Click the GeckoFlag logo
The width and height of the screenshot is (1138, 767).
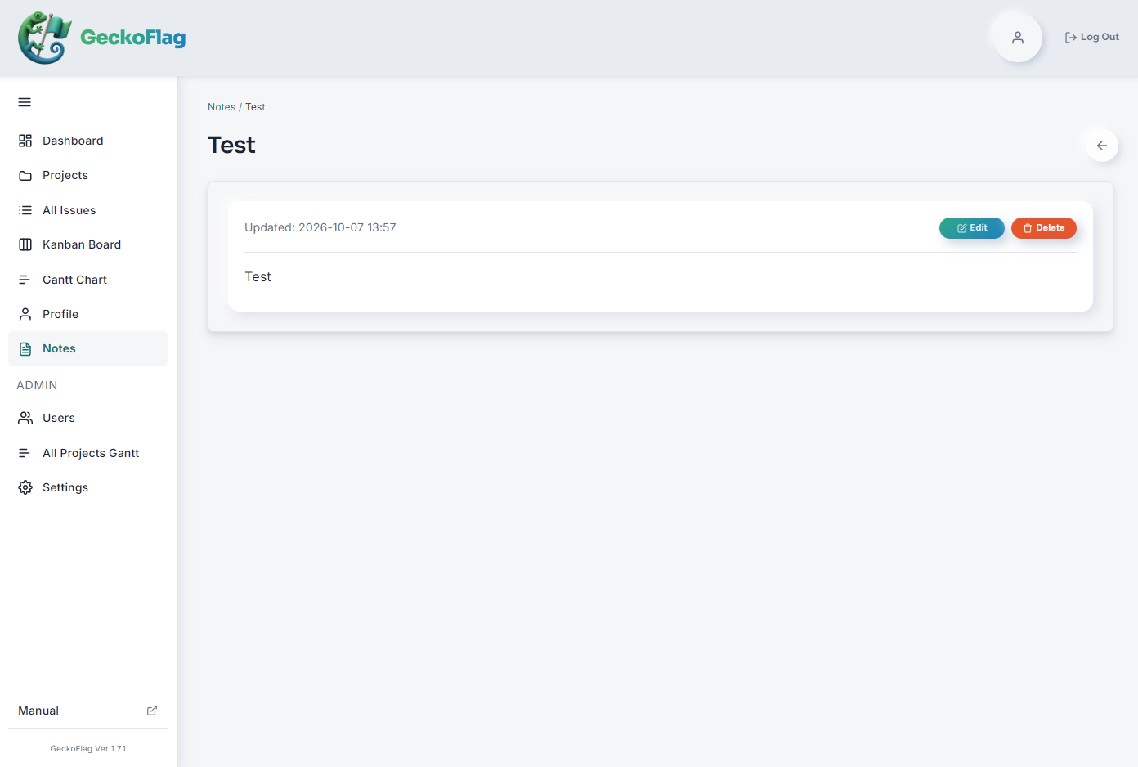click(102, 38)
